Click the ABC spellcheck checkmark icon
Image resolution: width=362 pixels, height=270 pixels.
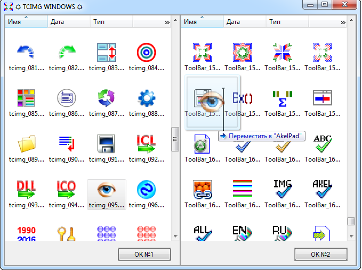tap(323, 144)
